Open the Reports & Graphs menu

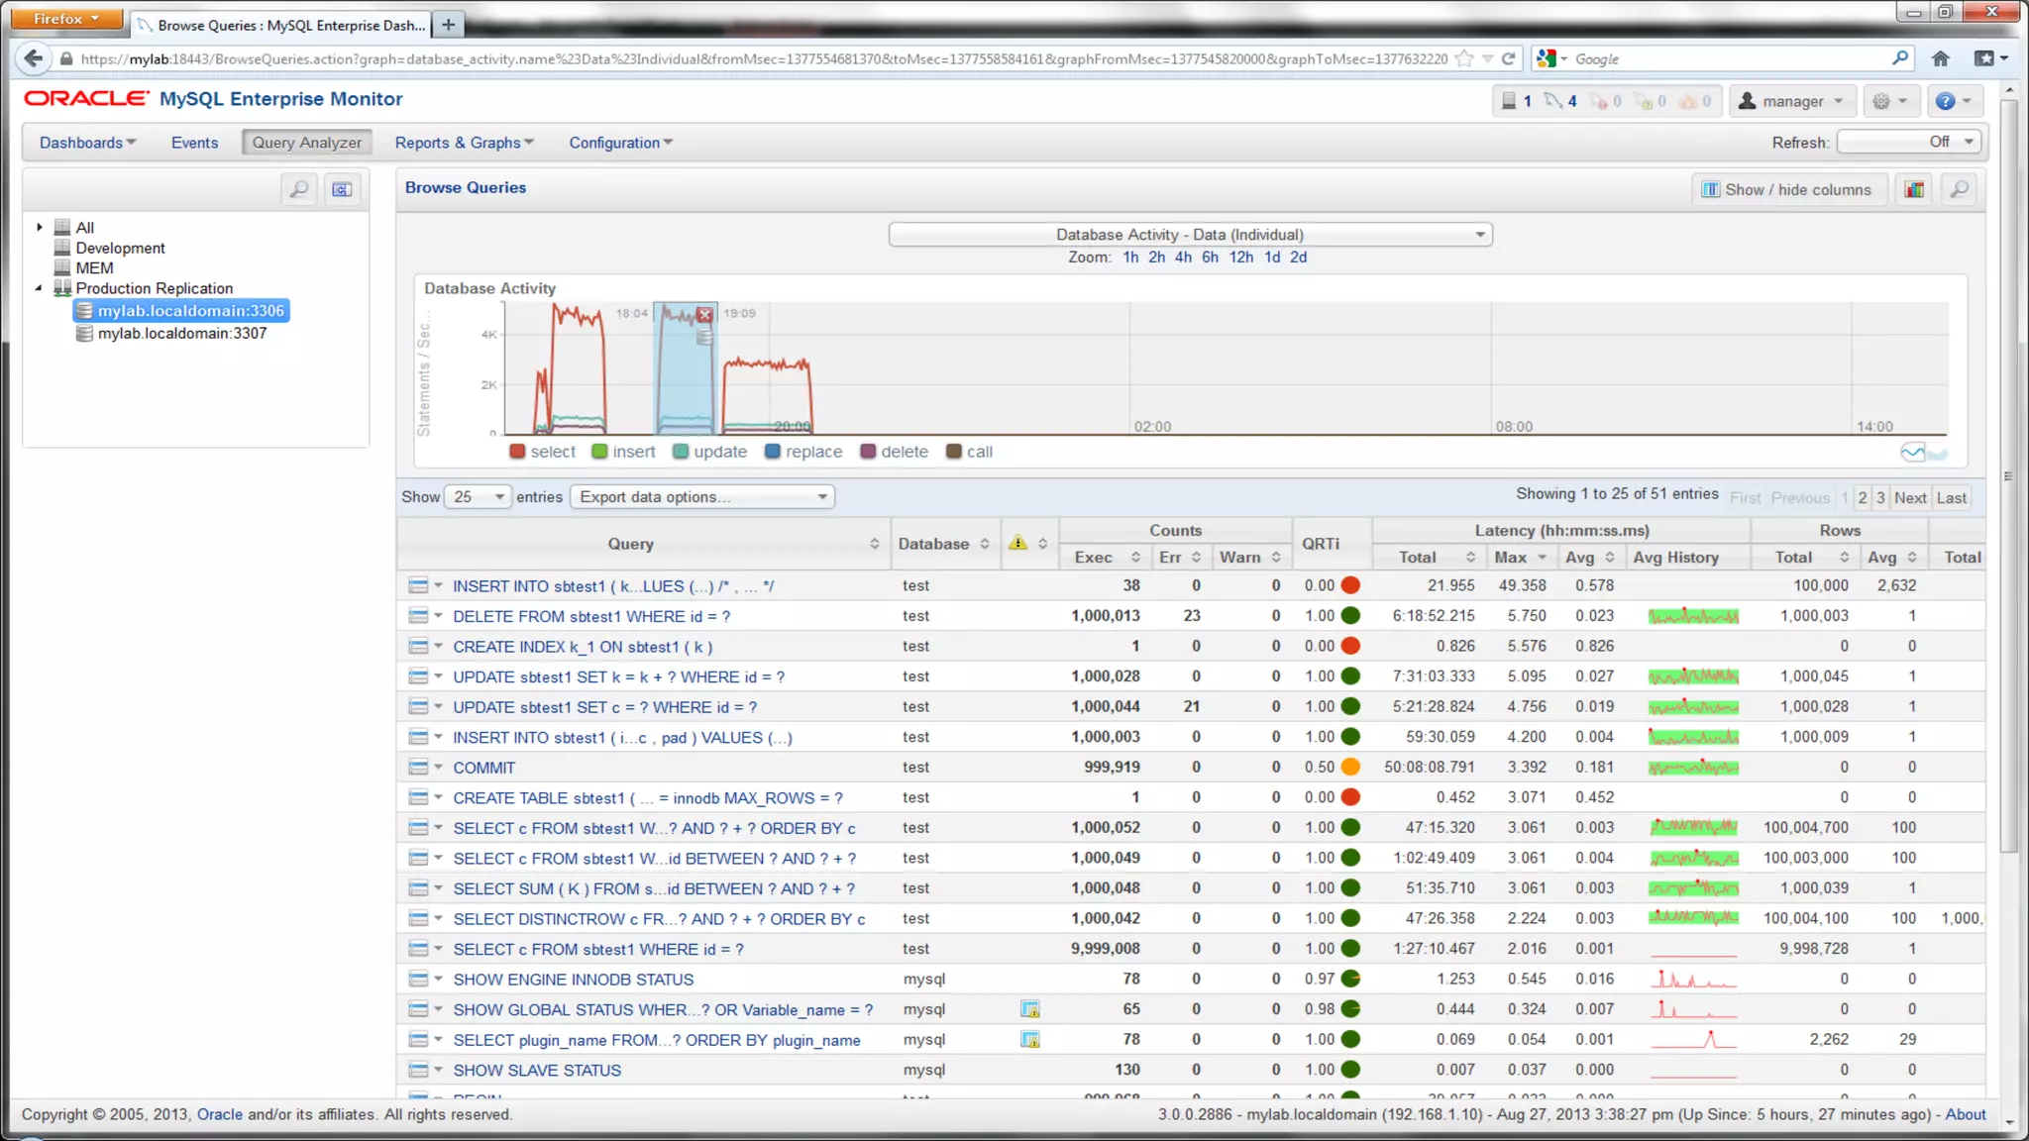pos(464,143)
